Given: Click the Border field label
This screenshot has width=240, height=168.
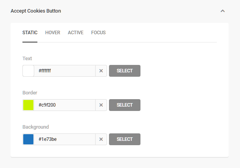Looking at the screenshot, I should click(x=30, y=93).
